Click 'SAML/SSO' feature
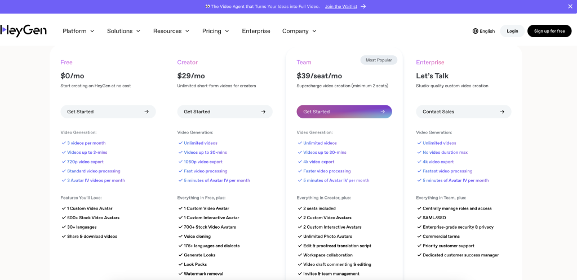 click(x=434, y=218)
